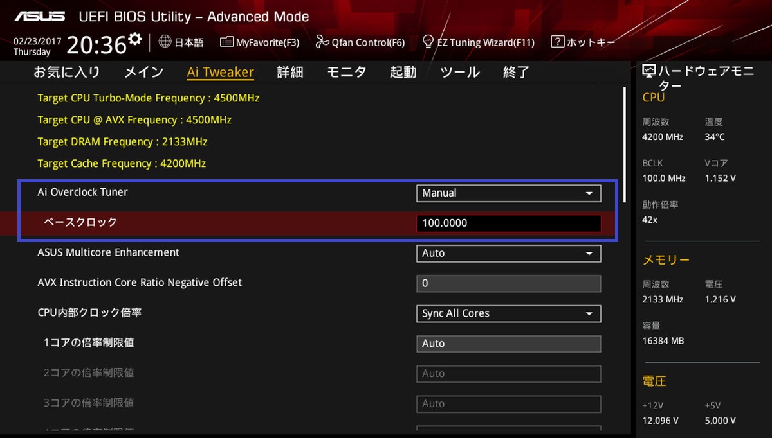Viewport: 772px width, 438px height.
Task: Click the CPU 4200 MHz frequency value
Action: (663, 137)
